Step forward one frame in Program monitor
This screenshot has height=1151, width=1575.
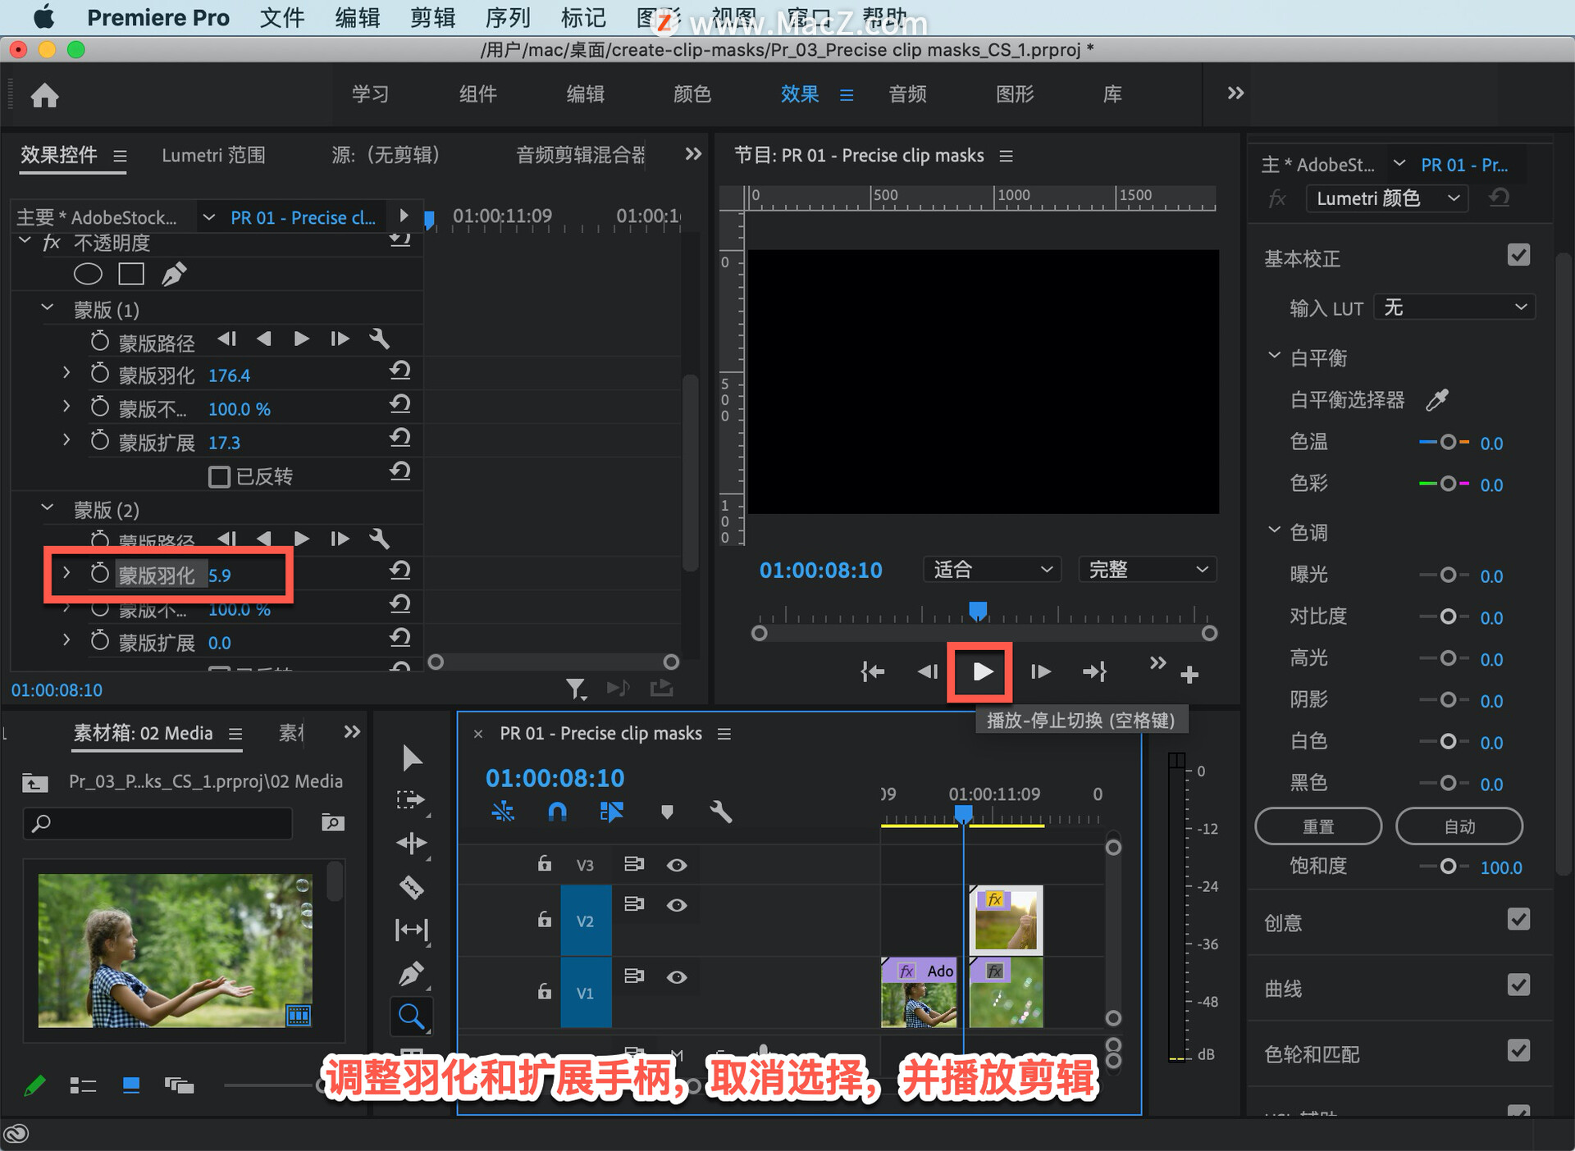(1040, 672)
